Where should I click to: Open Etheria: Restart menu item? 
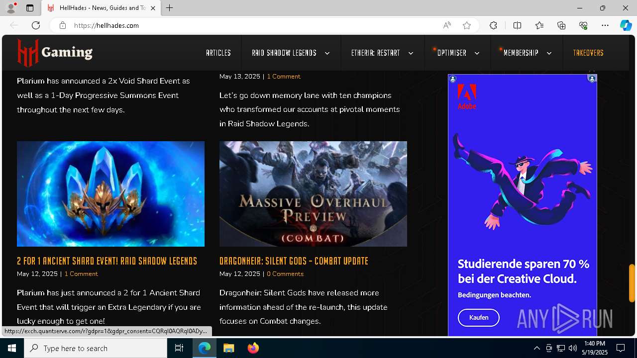[375, 53]
